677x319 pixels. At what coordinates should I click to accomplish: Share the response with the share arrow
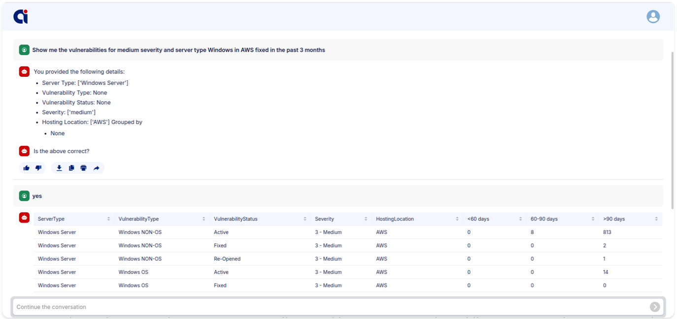[x=97, y=168]
